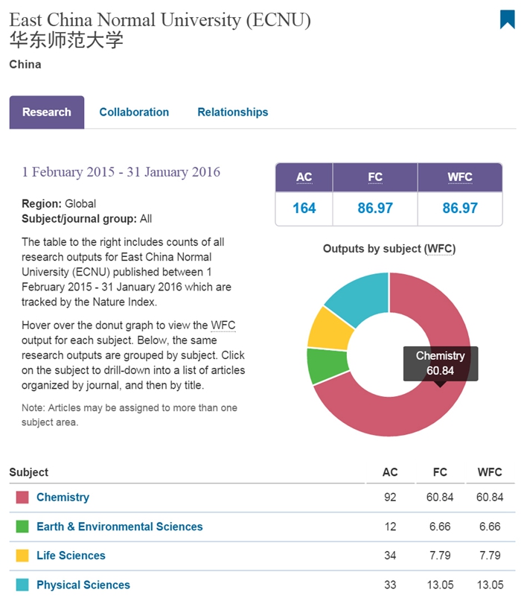Click the AC column header box
The width and height of the screenshot is (521, 601).
click(304, 177)
